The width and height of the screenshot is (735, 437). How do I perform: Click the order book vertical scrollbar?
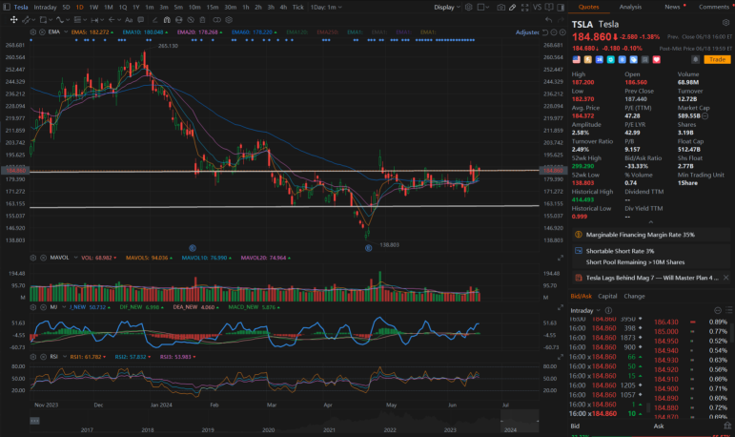649,407
